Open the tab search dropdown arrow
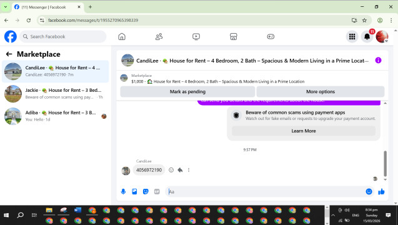Screen dimensions: 398x225 tap(6, 7)
